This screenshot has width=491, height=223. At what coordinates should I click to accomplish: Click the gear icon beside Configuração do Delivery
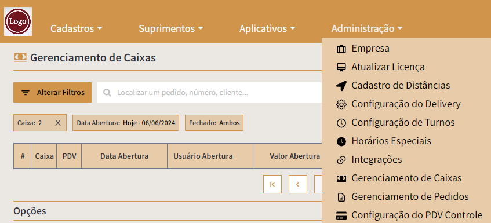click(341, 104)
